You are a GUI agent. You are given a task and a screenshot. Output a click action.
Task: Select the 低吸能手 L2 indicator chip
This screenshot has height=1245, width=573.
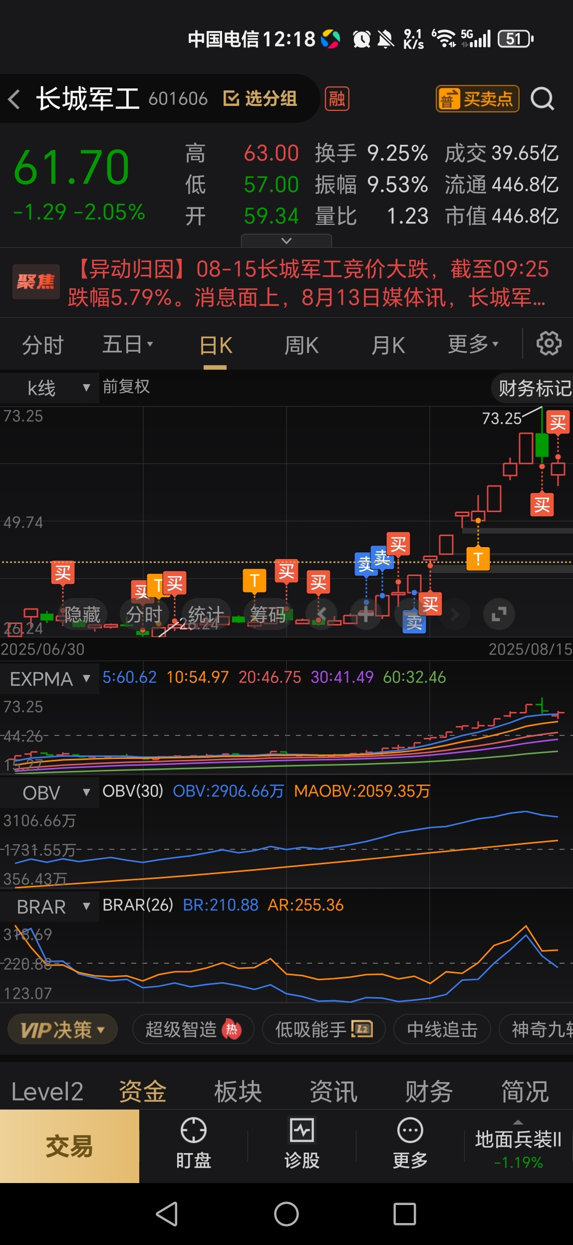(x=324, y=1029)
